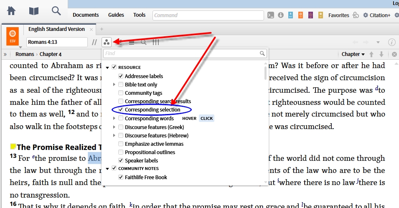Open the purple book shortcut icon
The image size is (399, 208).
pos(310,15)
